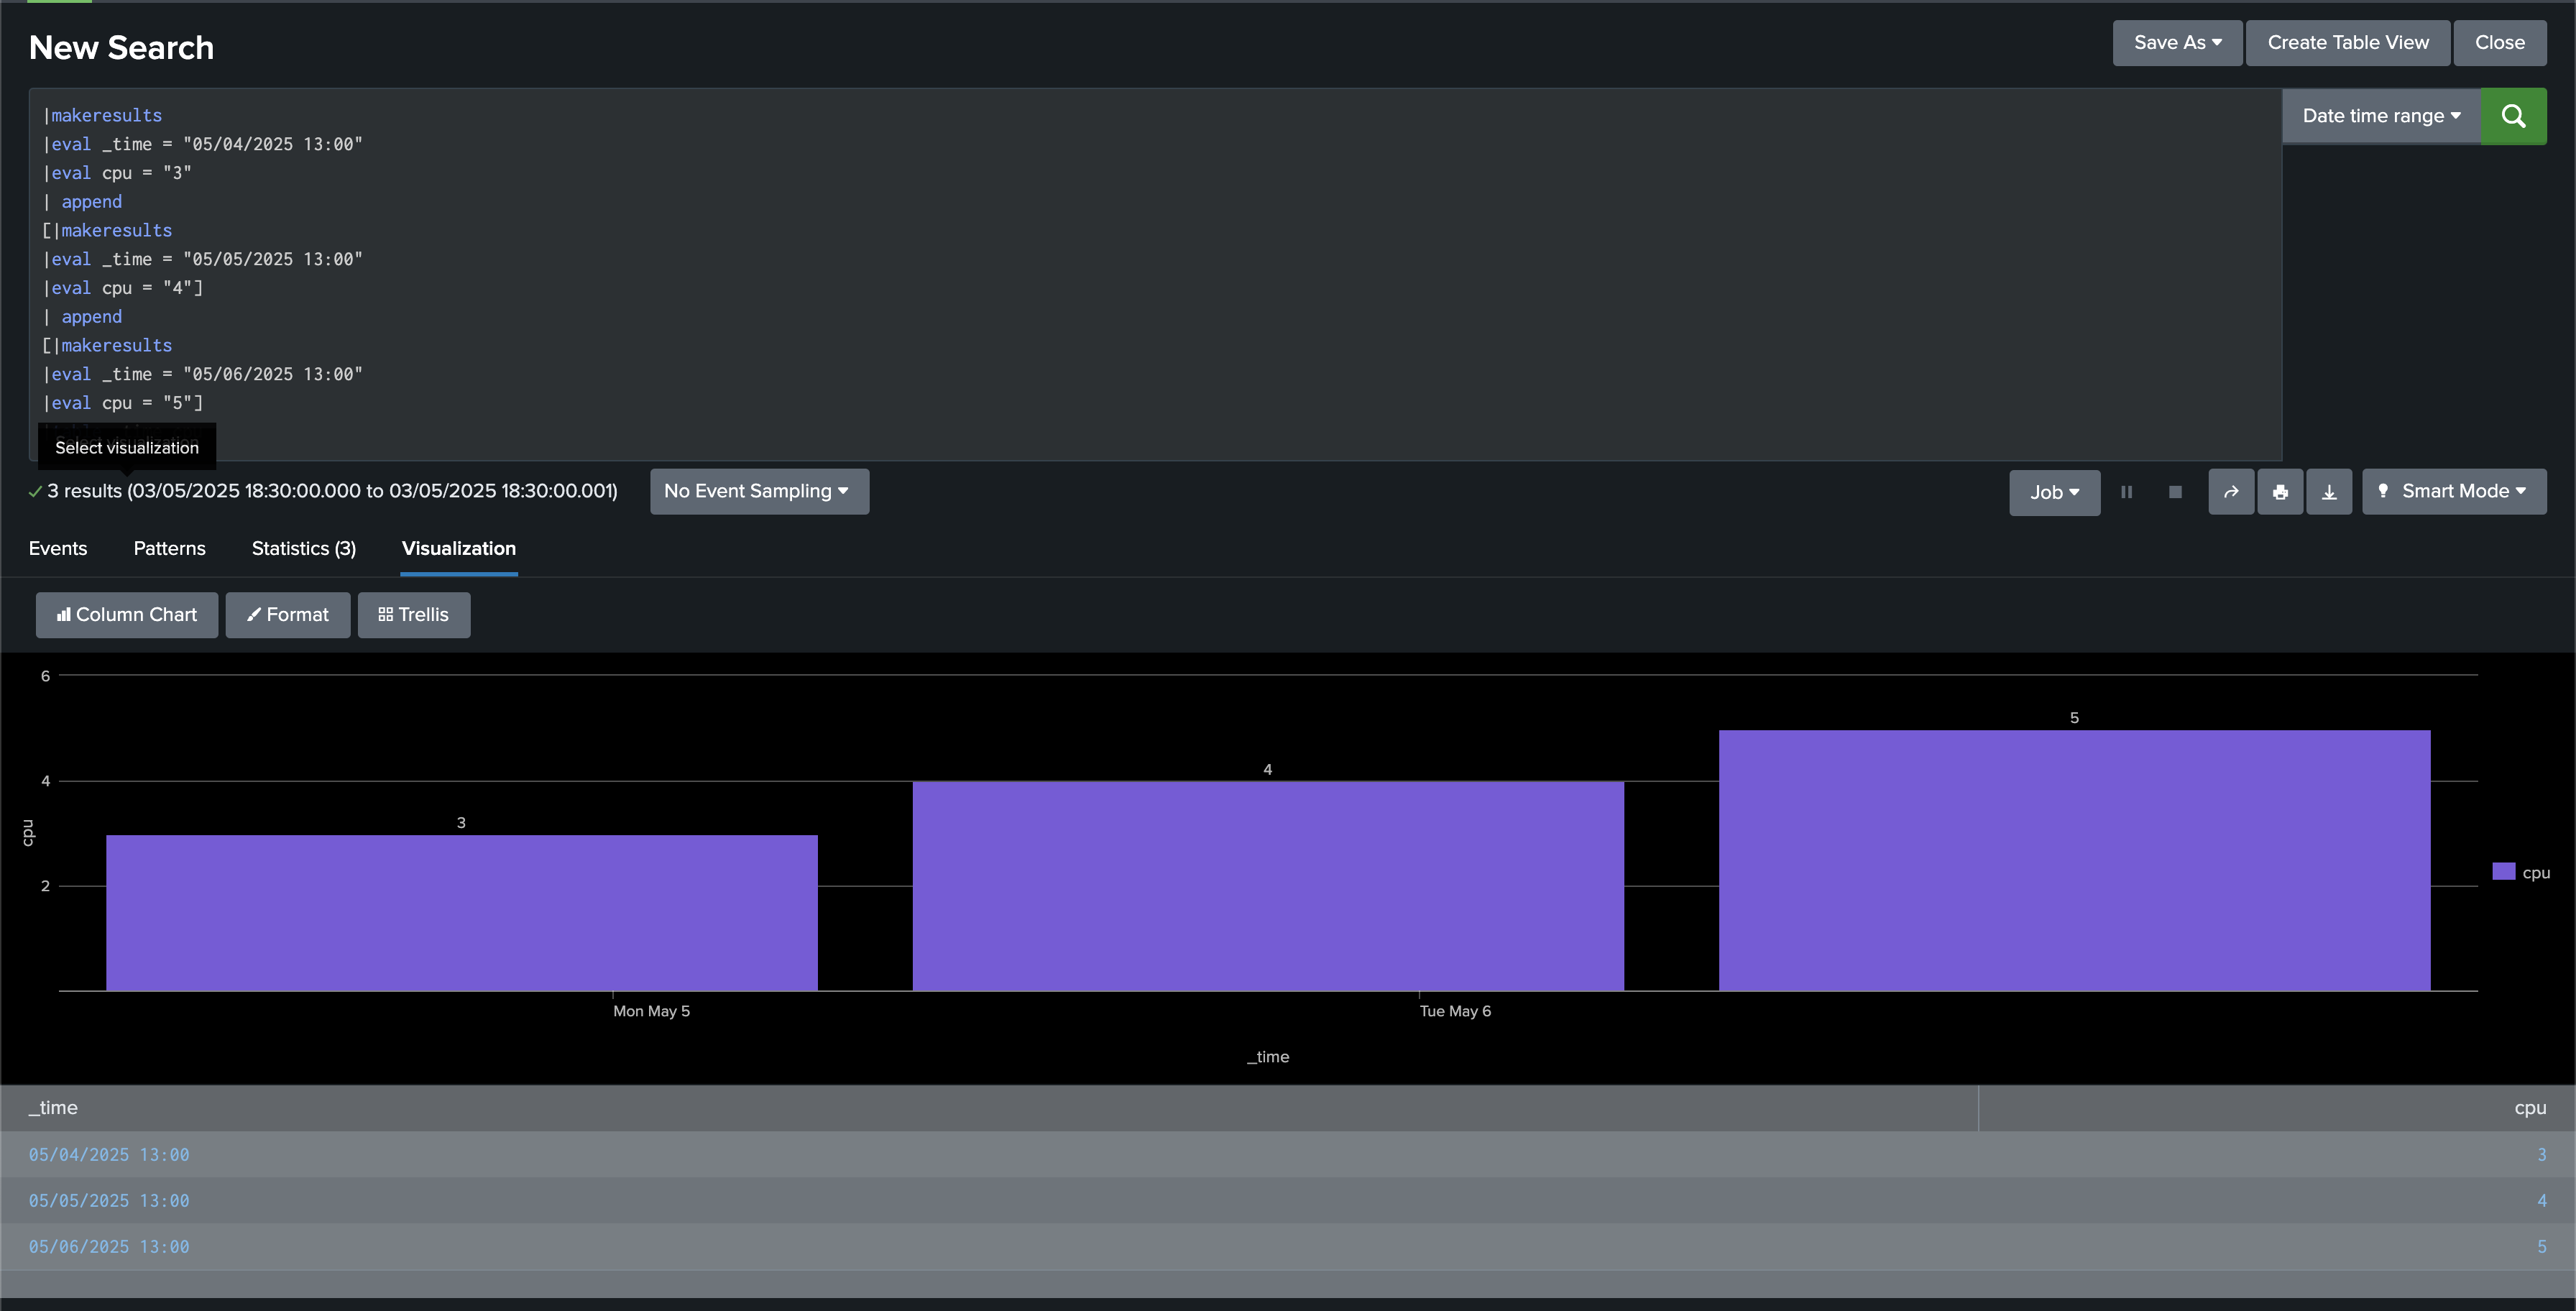Switch to the Statistics tab

pyautogui.click(x=303, y=548)
